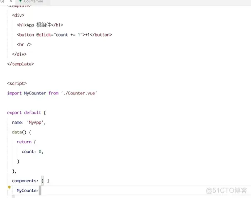Click the name: 'MyApp' line
The image size is (251, 198).
pos(29,123)
